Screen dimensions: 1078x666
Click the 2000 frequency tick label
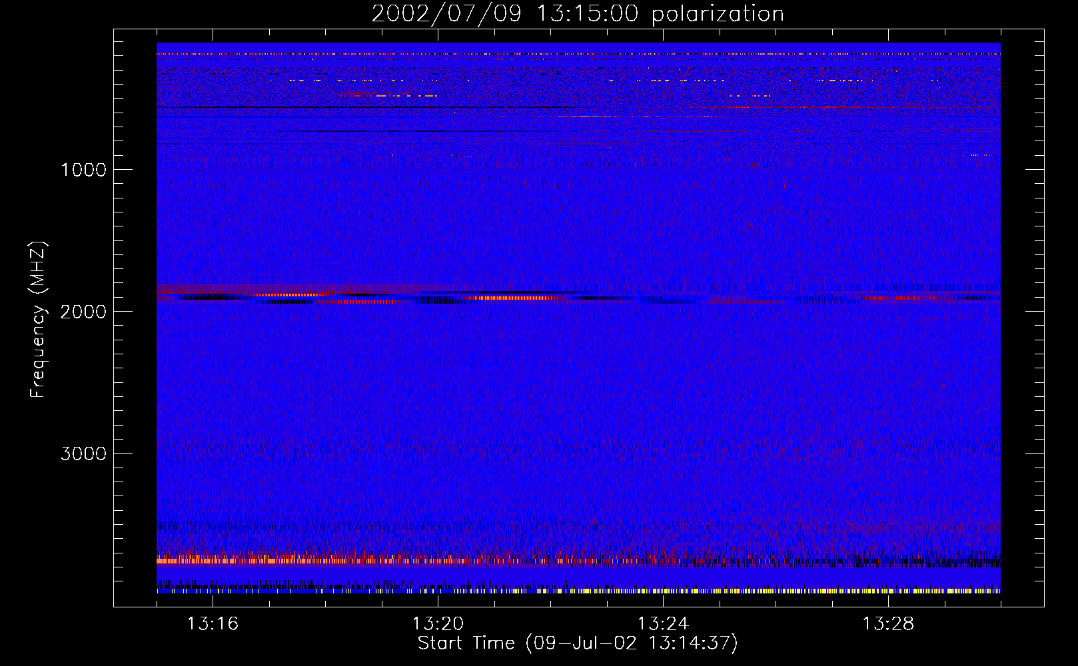click(83, 312)
